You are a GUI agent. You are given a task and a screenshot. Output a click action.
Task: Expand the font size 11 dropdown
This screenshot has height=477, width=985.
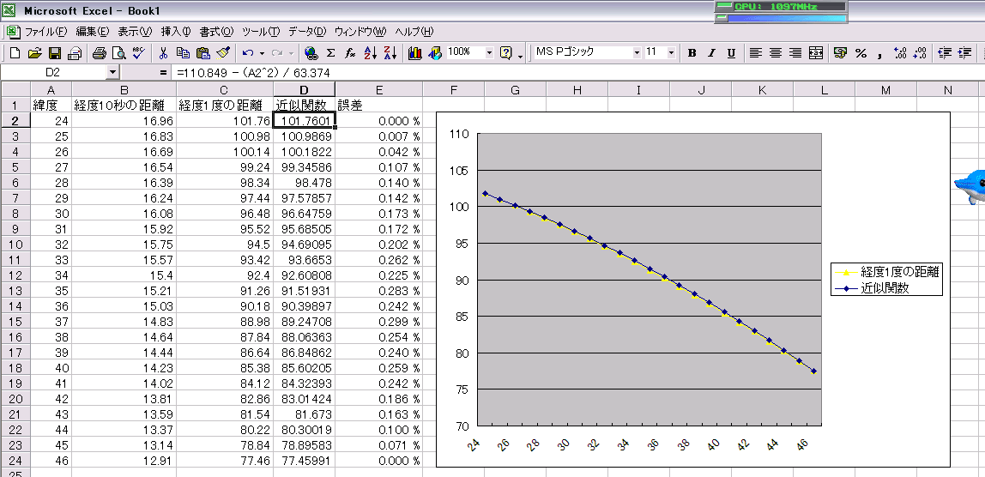tap(671, 52)
